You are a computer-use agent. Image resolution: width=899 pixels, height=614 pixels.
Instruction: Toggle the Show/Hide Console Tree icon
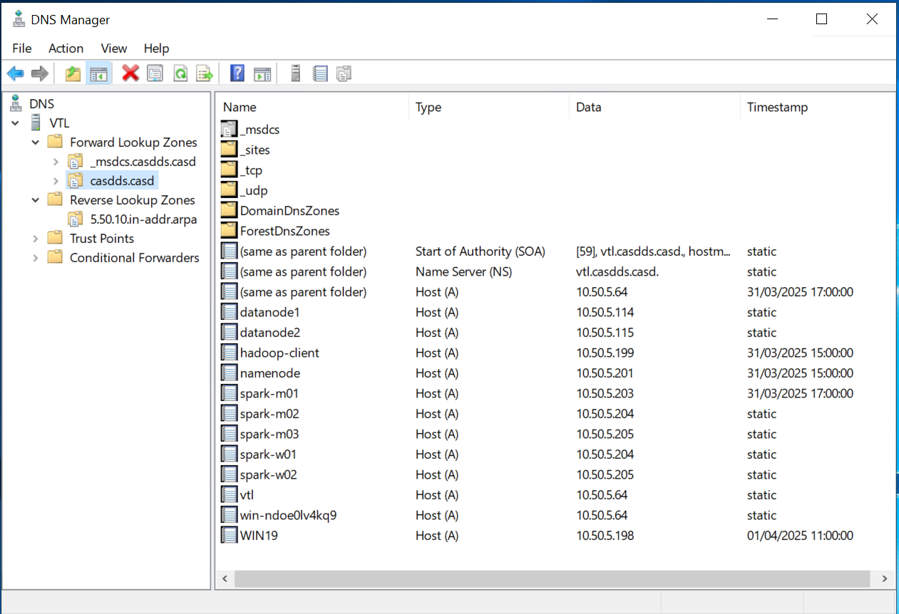point(98,73)
